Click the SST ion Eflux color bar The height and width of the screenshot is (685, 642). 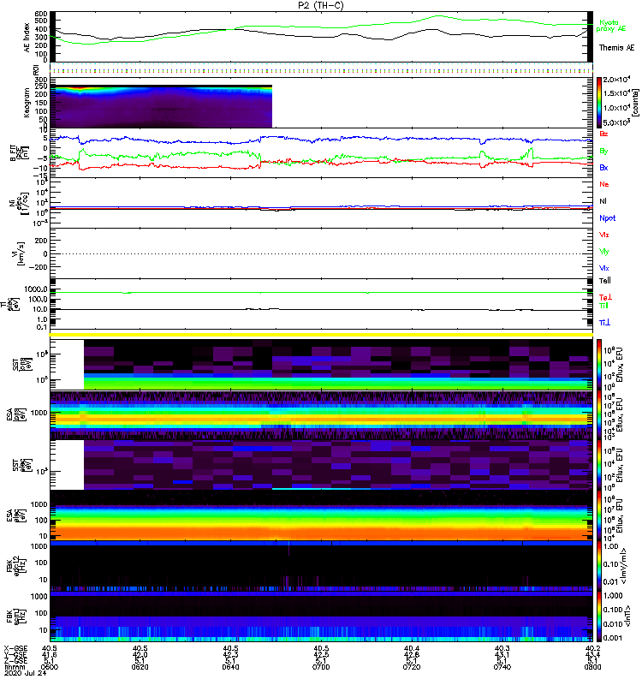click(x=599, y=365)
